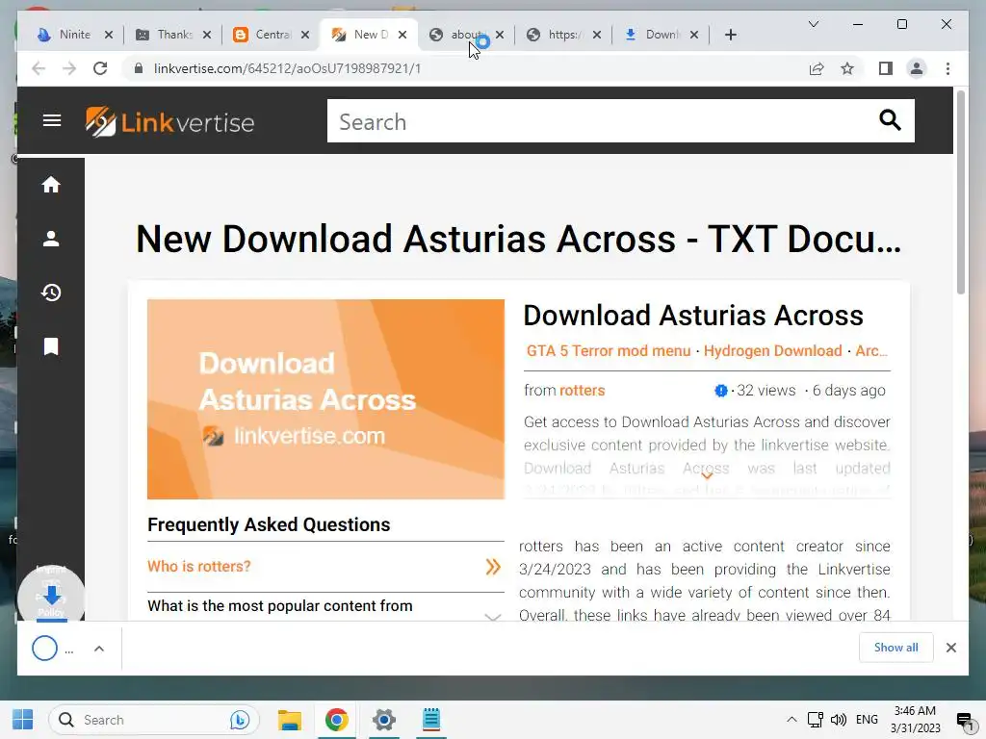Click the page vertical scrollbar
986x739 pixels.
pos(960,192)
